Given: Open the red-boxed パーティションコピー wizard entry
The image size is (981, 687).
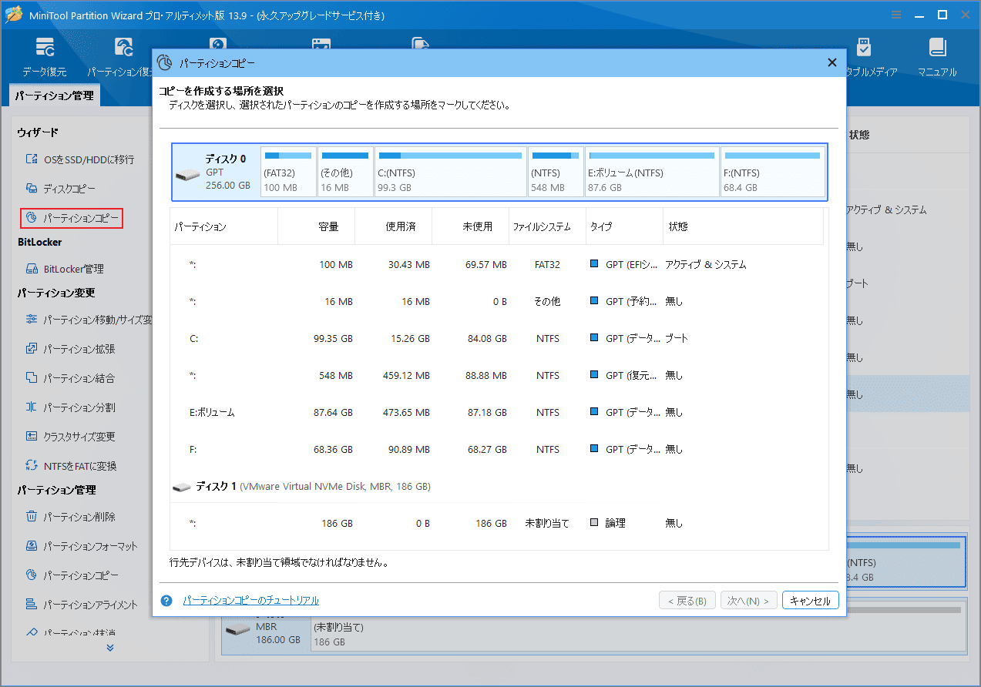Looking at the screenshot, I should (x=72, y=219).
